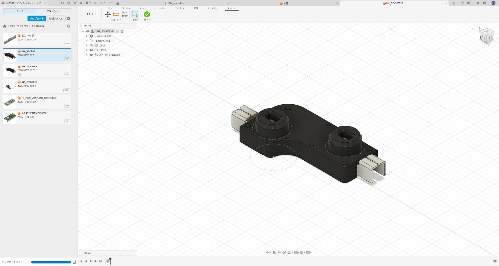Image resolution: width=499 pixels, height=266 pixels.
Task: Select the Measure ruler tool icon
Action: point(116,14)
